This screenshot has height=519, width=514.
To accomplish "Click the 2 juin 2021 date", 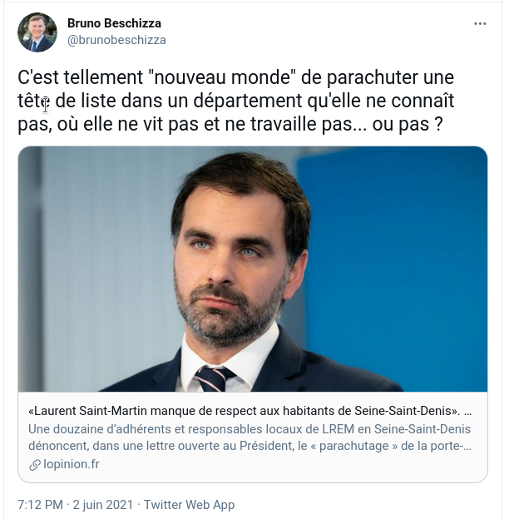I will [104, 505].
